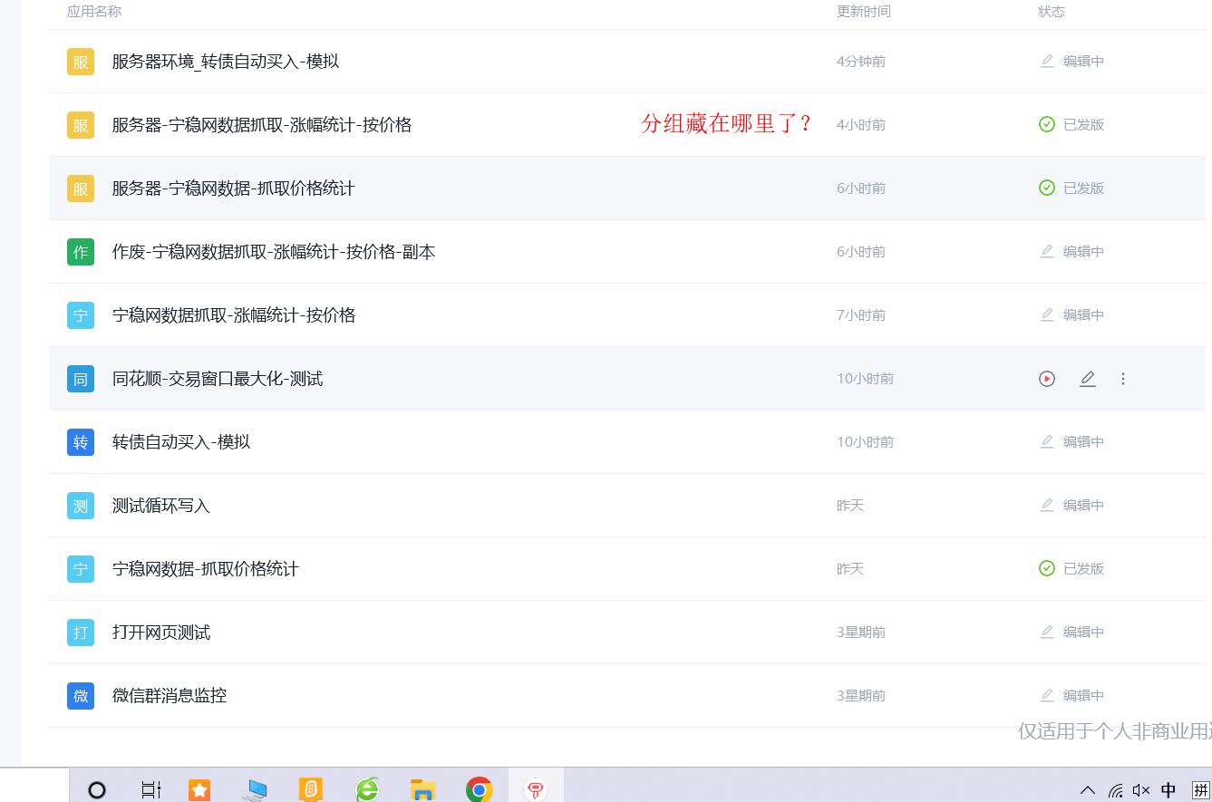Image resolution: width=1212 pixels, height=802 pixels.
Task: Click the blue 微 icon of 微信群消息监控
Action: (x=81, y=696)
